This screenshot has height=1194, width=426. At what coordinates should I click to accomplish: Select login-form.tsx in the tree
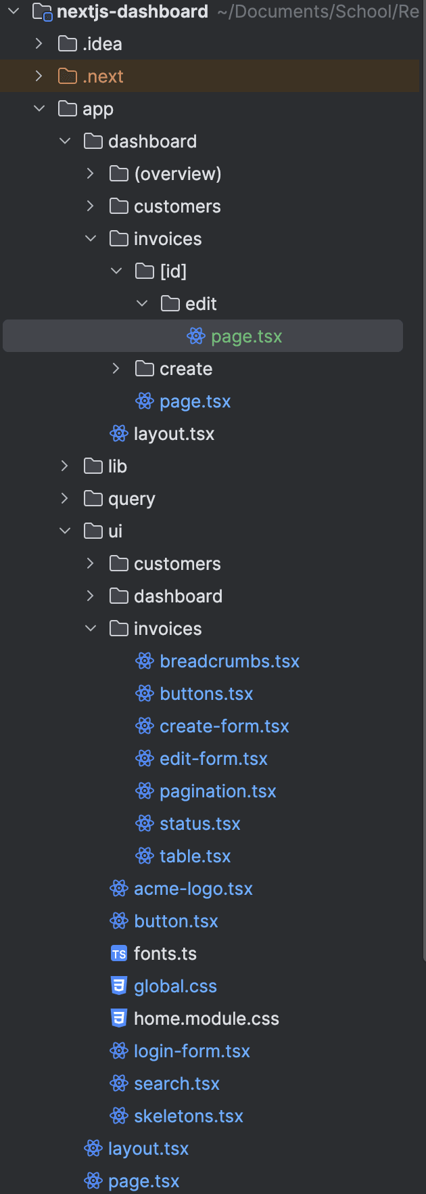click(191, 1051)
